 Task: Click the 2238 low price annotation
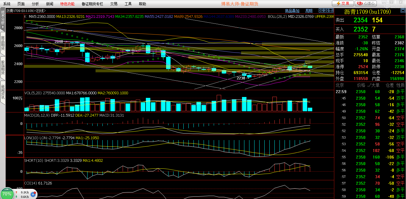click(x=241, y=78)
